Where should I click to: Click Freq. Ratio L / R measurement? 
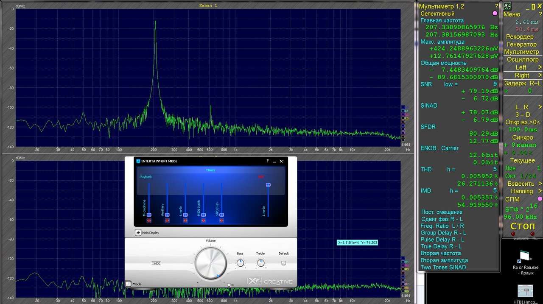point(442,226)
